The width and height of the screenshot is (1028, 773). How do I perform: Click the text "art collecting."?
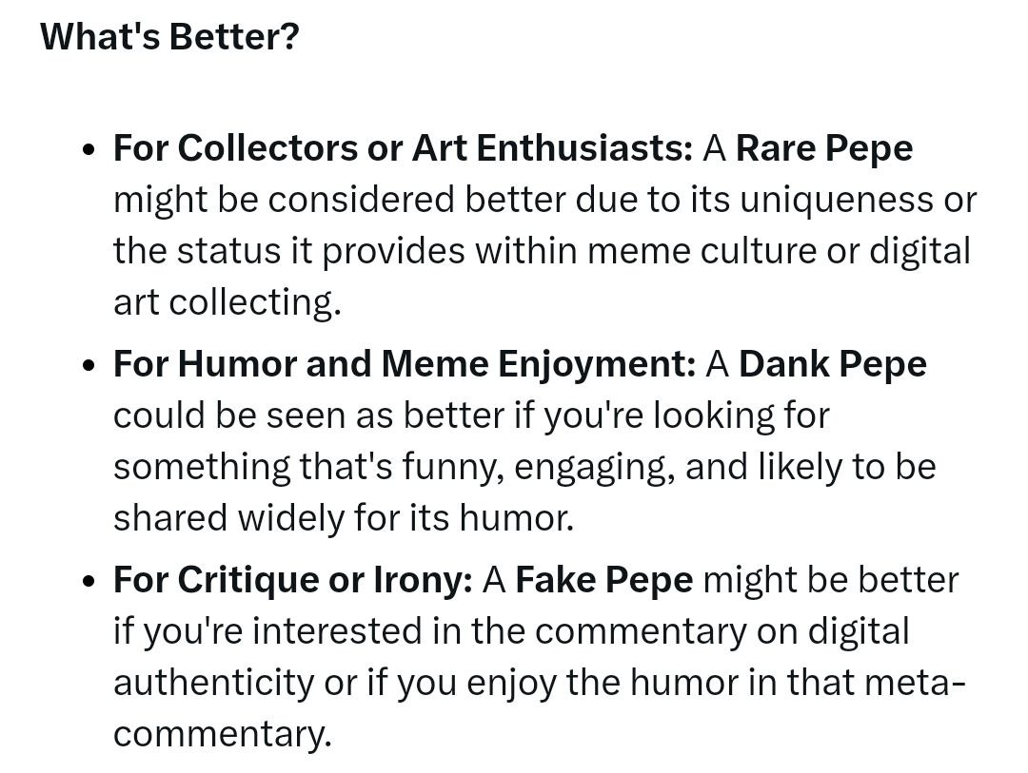227,302
